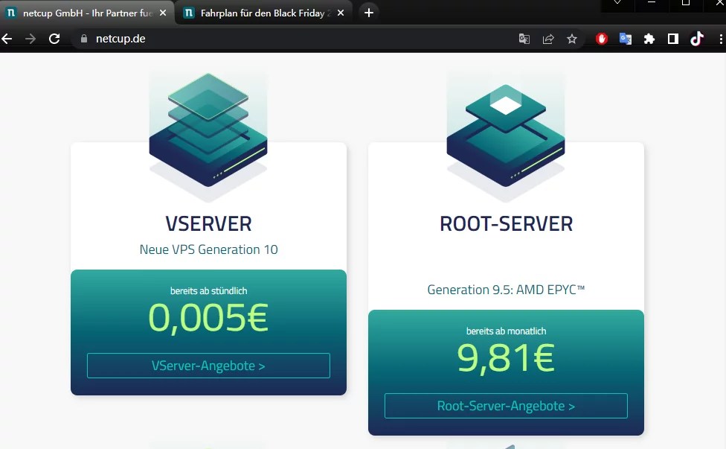The height and width of the screenshot is (449, 726).
Task: Open the Root-Server-Angebote button
Action: (506, 406)
